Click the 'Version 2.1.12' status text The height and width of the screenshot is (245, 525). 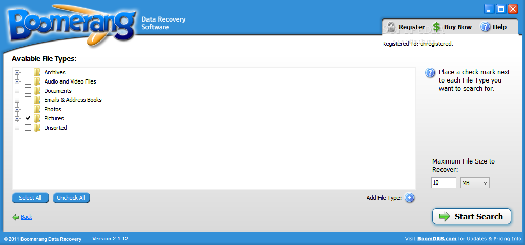[x=110, y=239]
